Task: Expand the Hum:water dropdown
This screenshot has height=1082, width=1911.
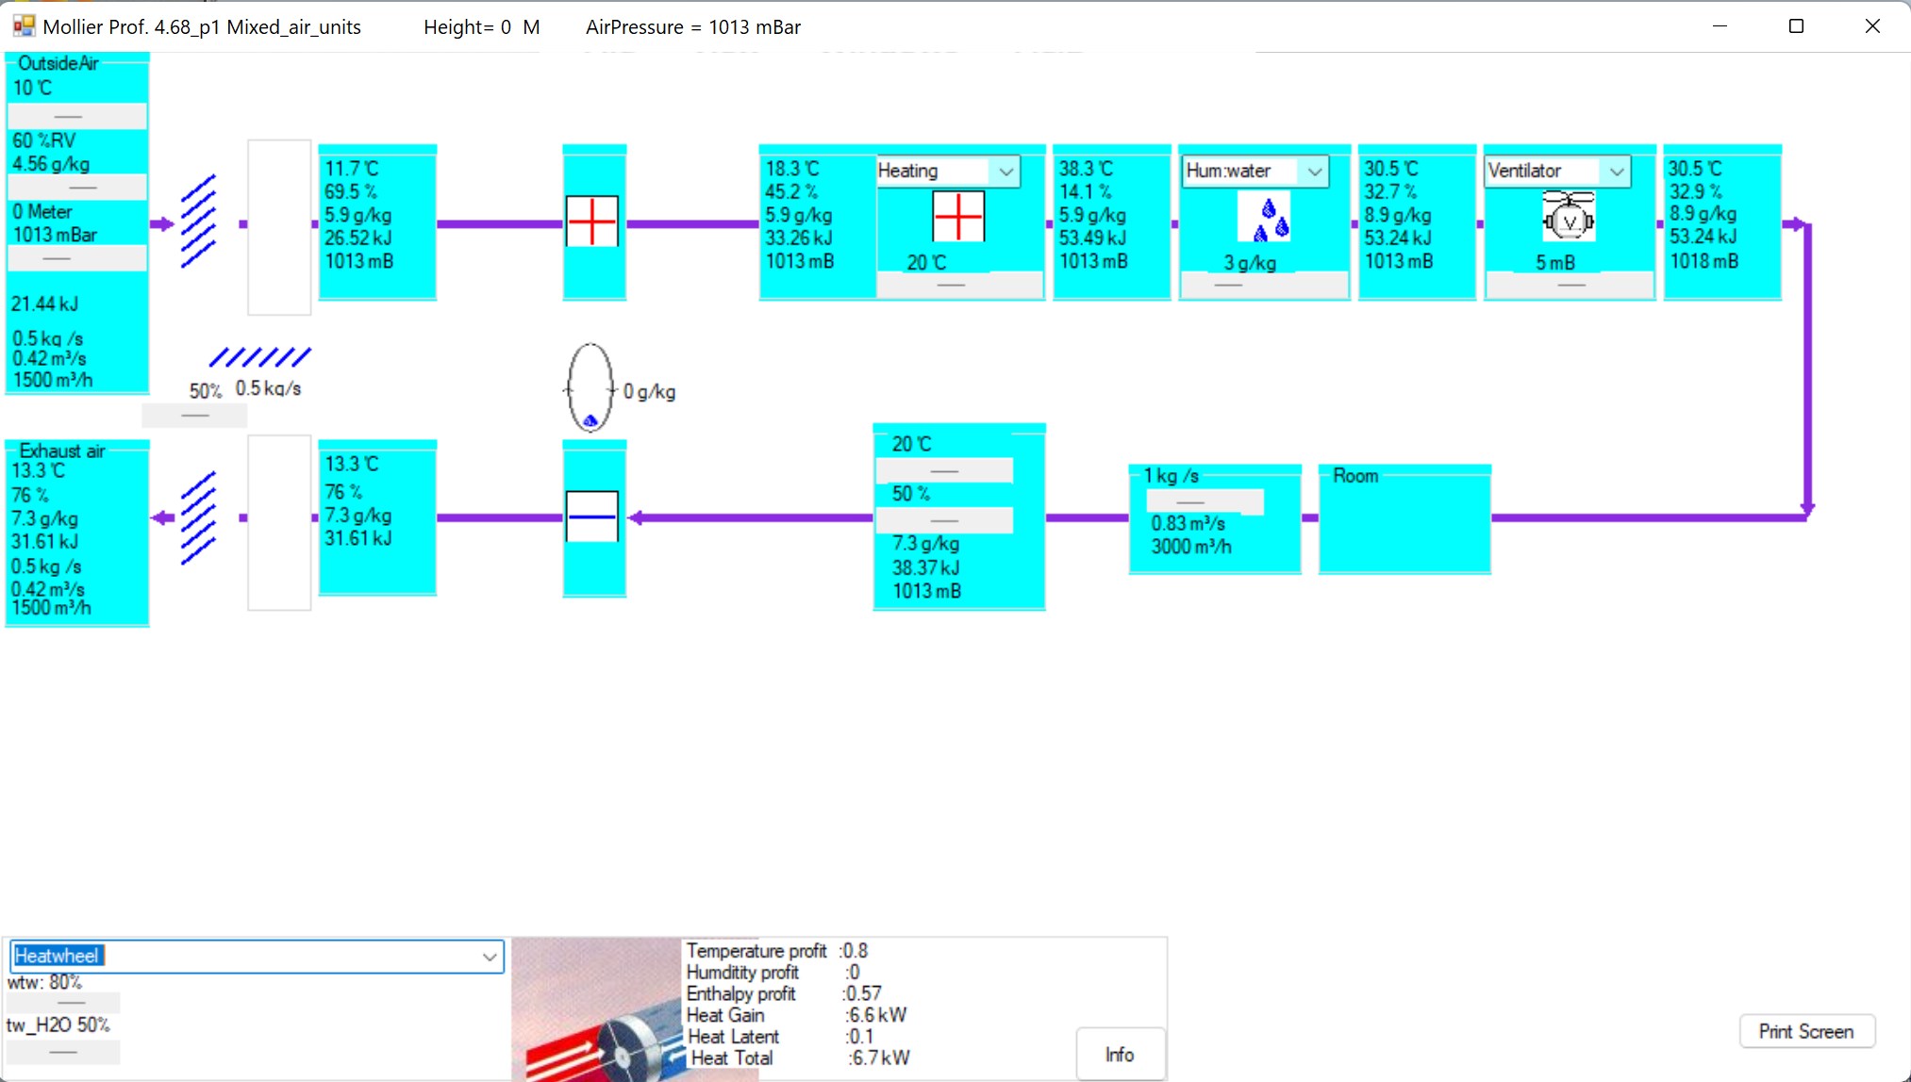Action: point(1314,172)
